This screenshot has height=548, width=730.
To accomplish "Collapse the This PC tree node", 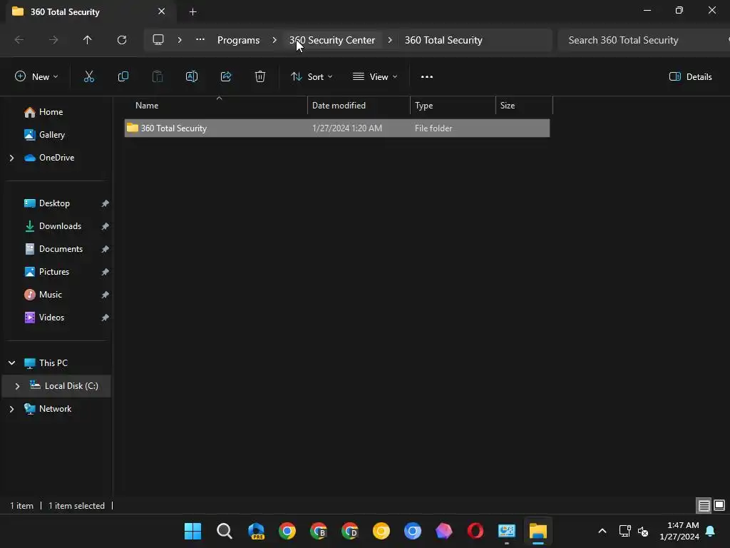I will tap(11, 363).
